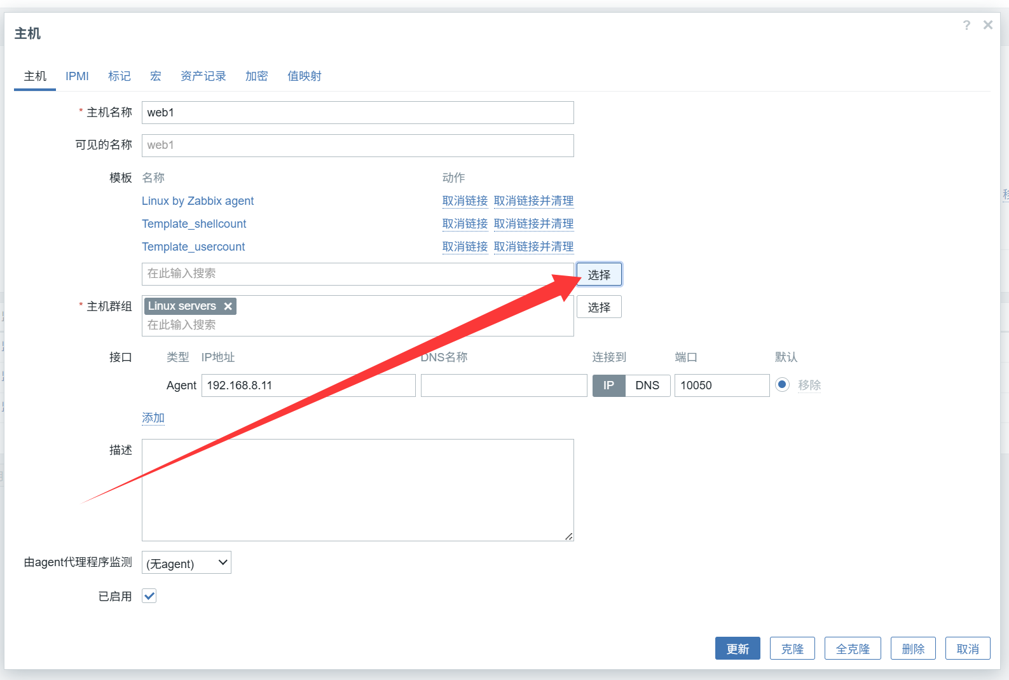Click the 可见的名称 input field
This screenshot has height=680, width=1009.
(x=358, y=146)
